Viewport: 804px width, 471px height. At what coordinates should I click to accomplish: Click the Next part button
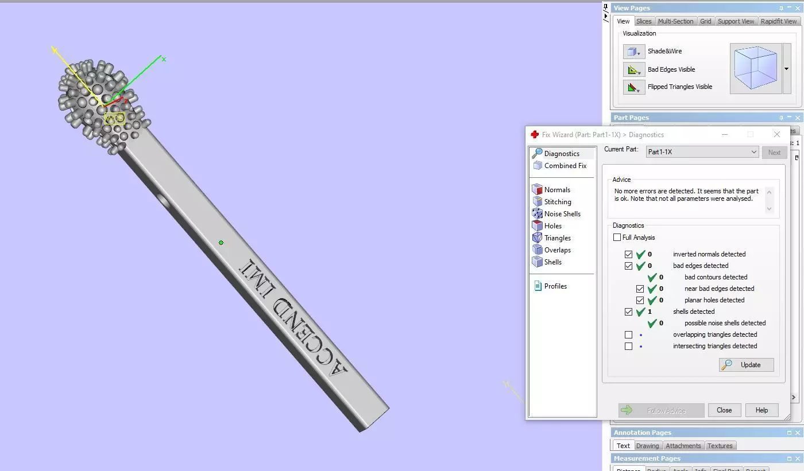[x=774, y=152]
